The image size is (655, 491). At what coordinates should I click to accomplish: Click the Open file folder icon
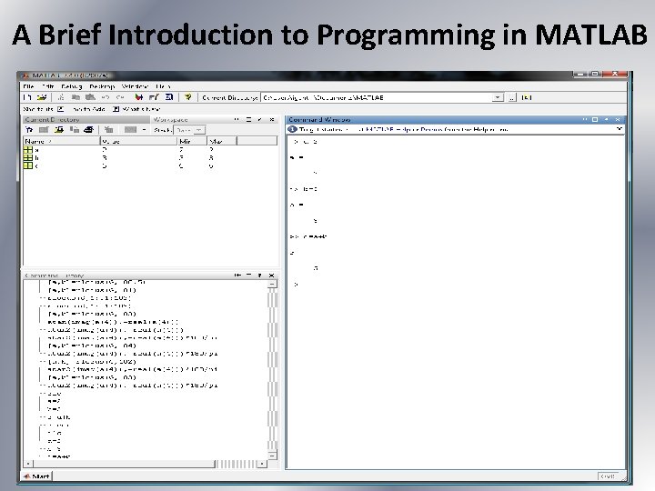click(41, 97)
